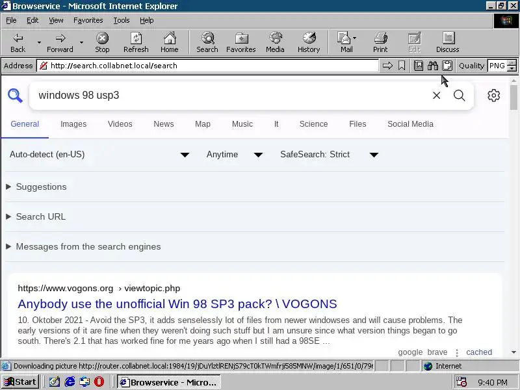
Task: Open the Anytime time range dropdown
Action: [235, 155]
